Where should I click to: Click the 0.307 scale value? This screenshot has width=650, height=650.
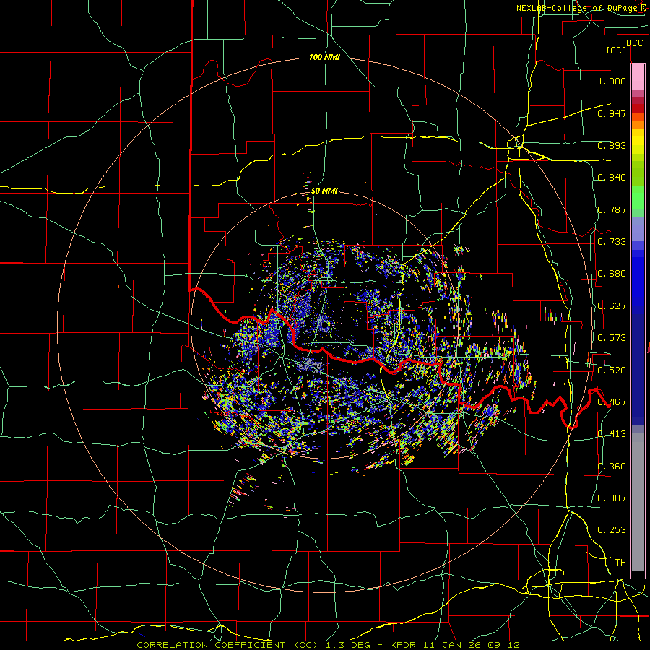(x=612, y=498)
